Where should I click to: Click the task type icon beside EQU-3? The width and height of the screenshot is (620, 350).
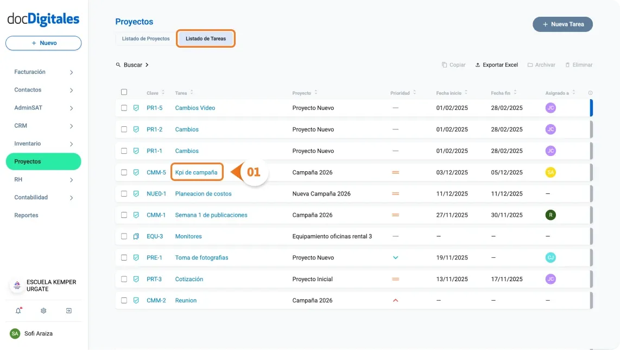135,236
